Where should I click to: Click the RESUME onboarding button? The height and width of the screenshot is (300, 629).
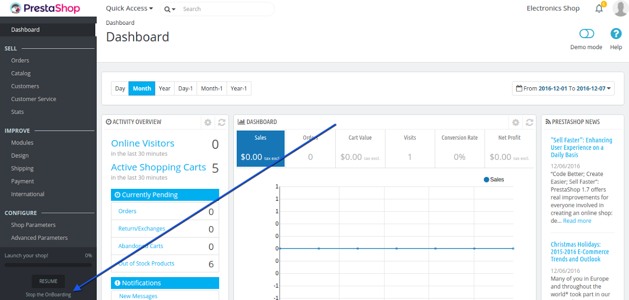click(48, 281)
